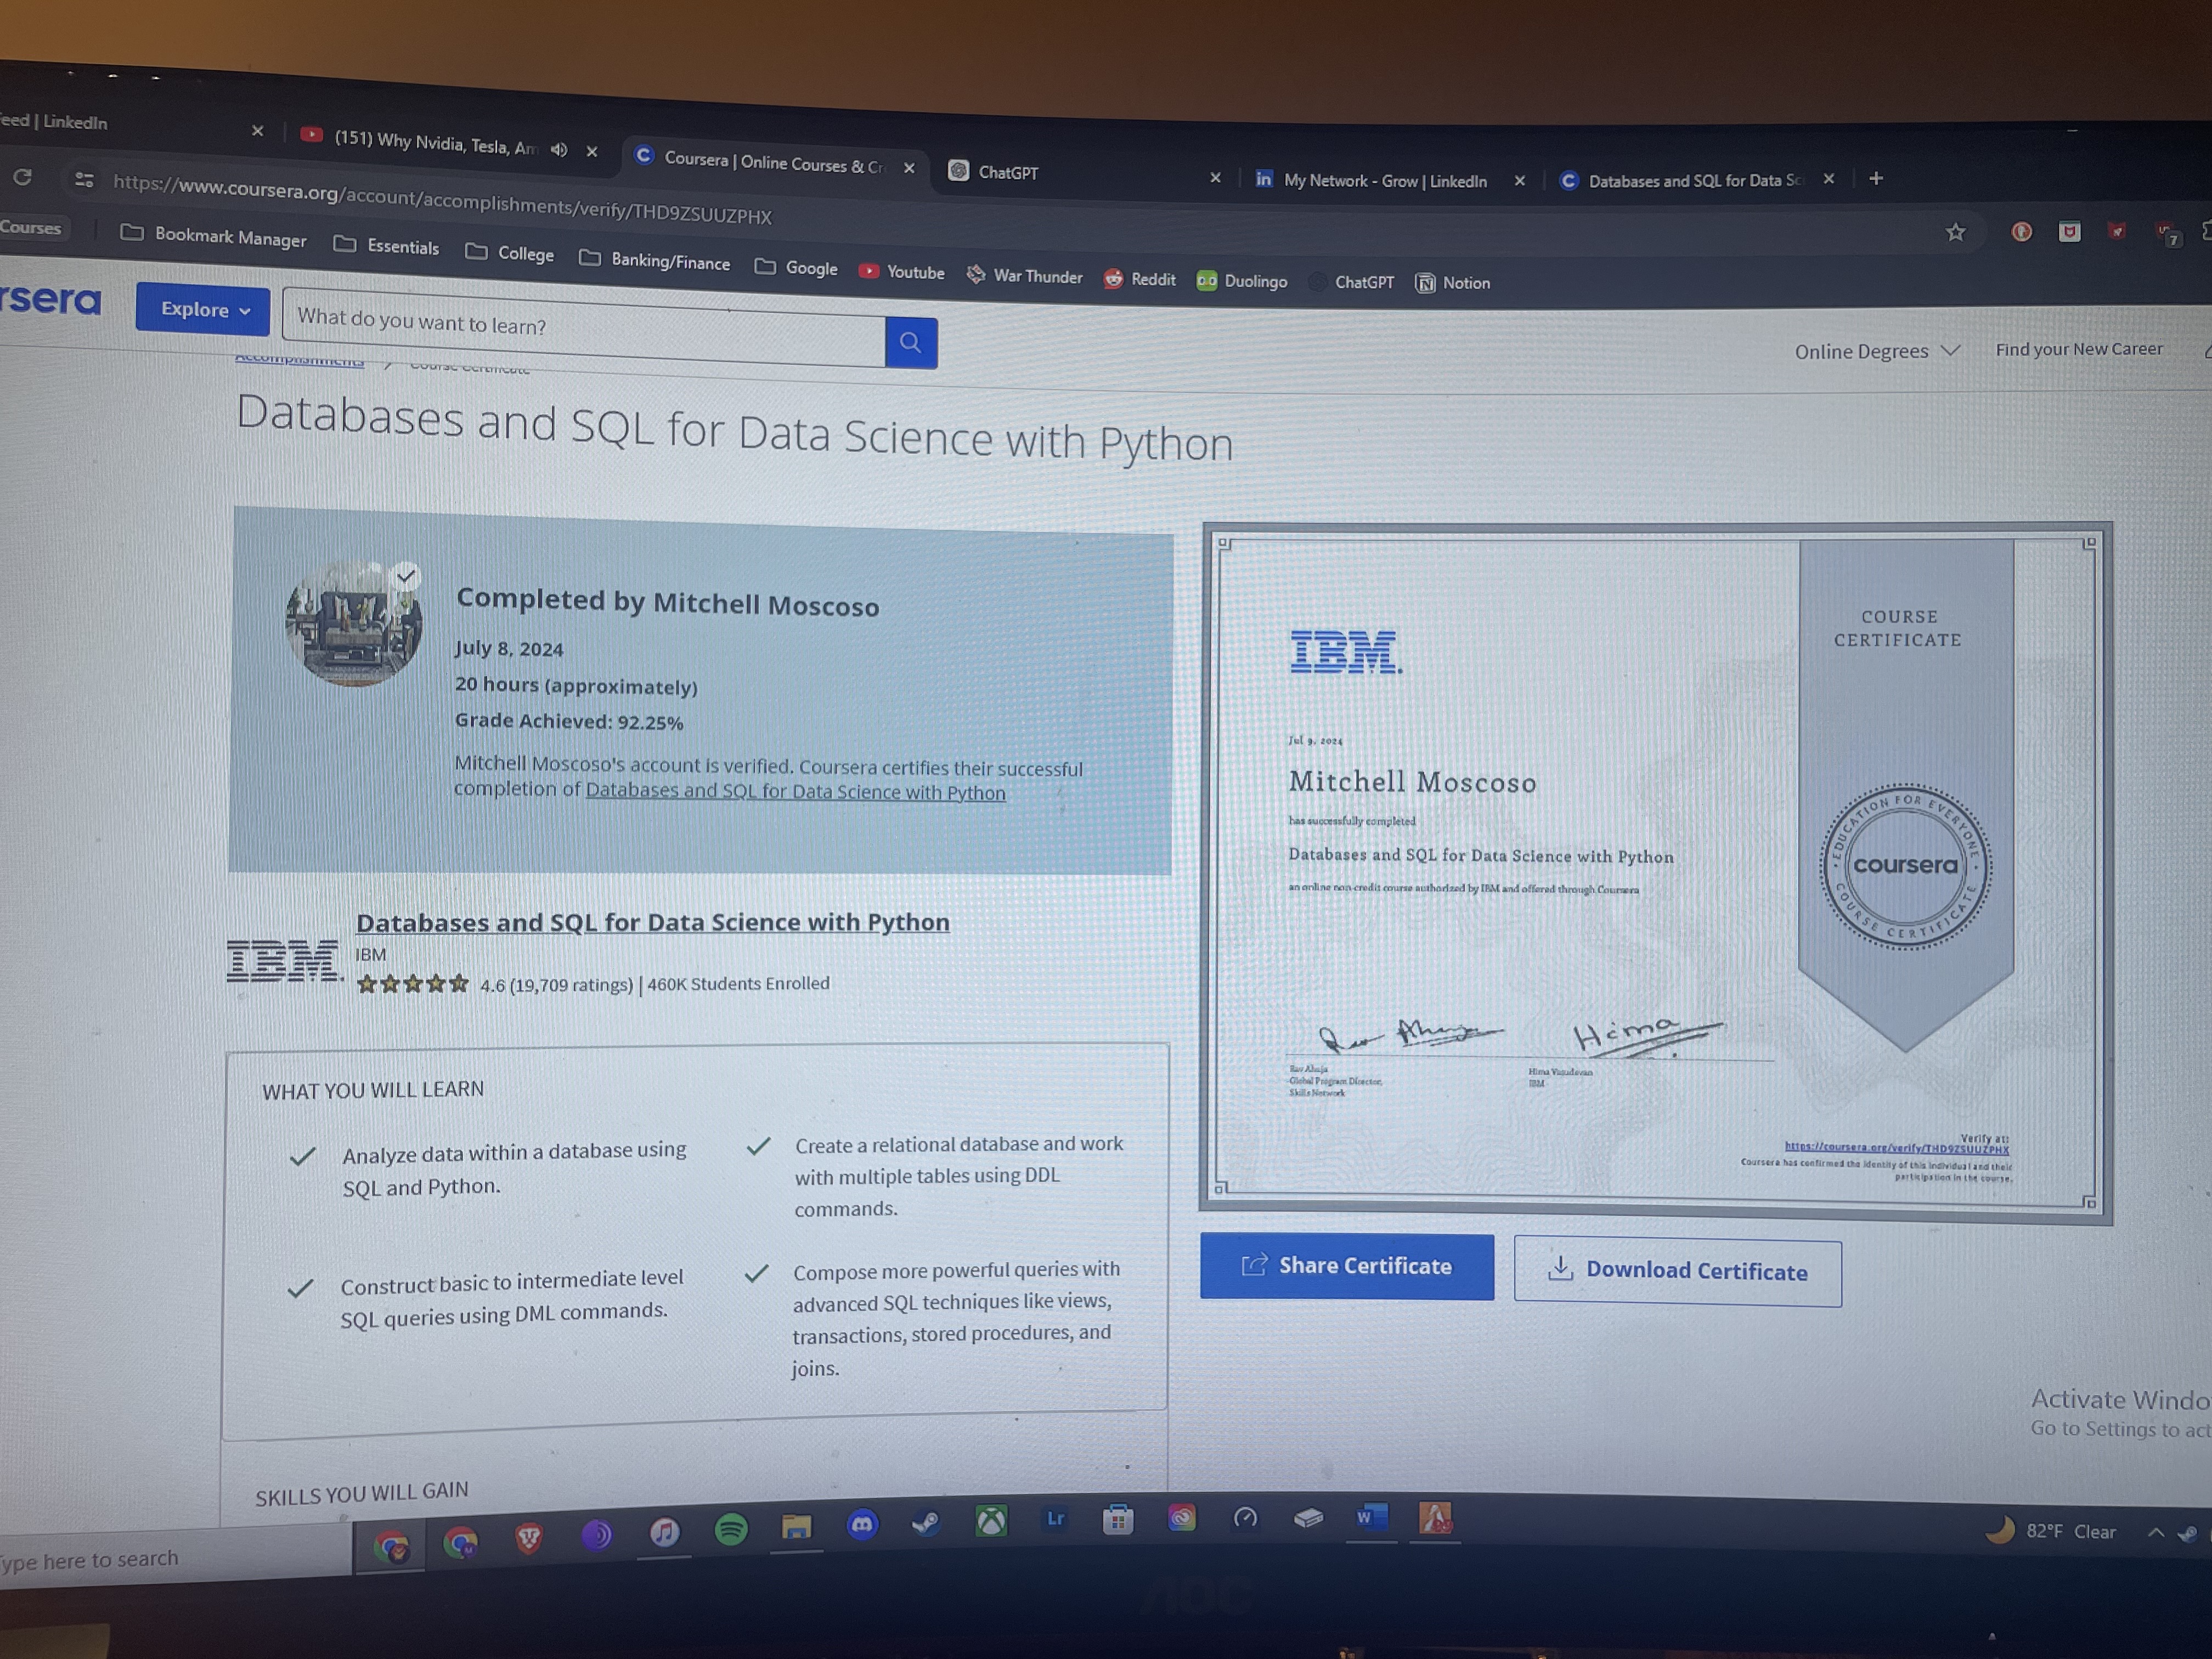Open the Youtube bookmark
Screen dimensions: 2212x1659
tap(902, 272)
